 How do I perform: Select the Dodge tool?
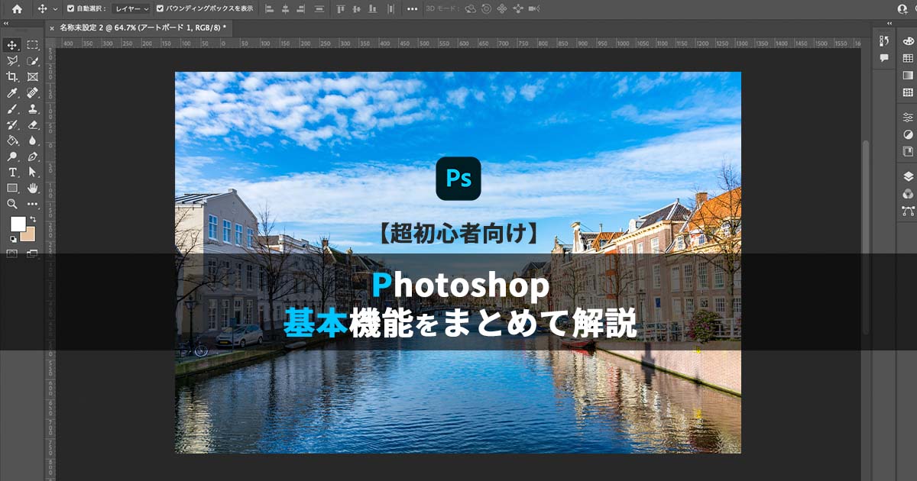pos(12,157)
